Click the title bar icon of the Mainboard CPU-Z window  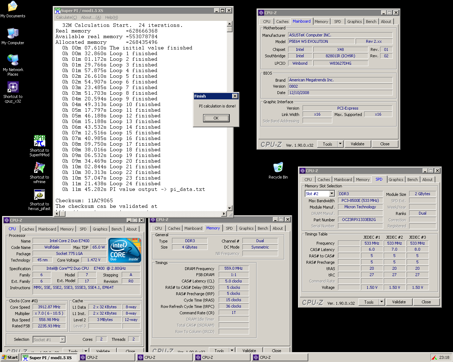pyautogui.click(x=262, y=13)
